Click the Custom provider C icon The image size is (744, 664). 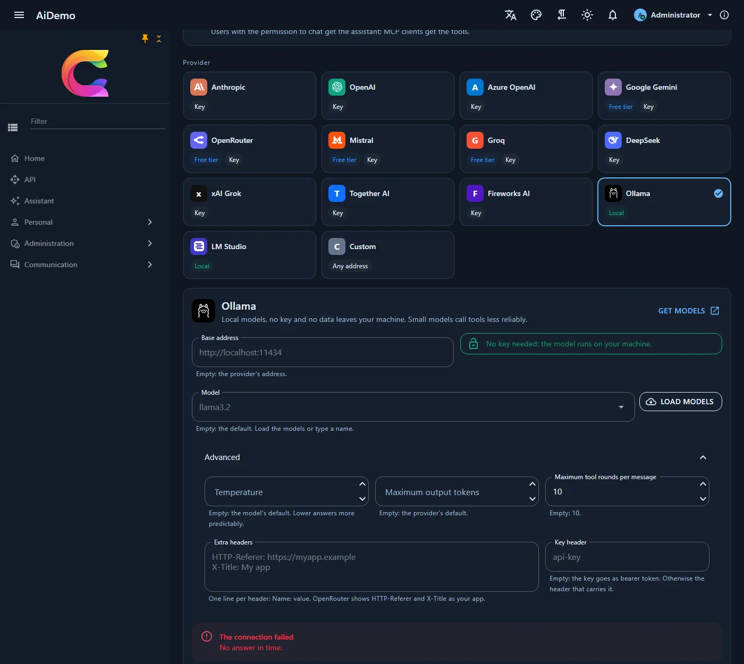[337, 246]
